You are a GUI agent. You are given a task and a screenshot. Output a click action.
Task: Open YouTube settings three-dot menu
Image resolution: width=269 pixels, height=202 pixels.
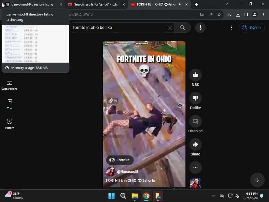231,28
